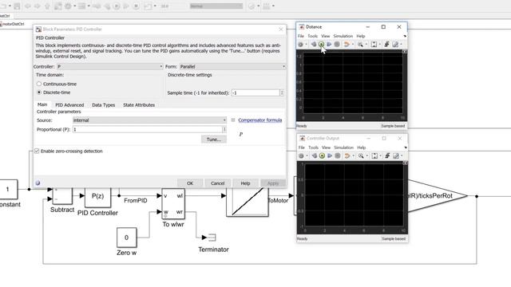
Task: Run simulation from Controller Output scope
Action: point(322,156)
